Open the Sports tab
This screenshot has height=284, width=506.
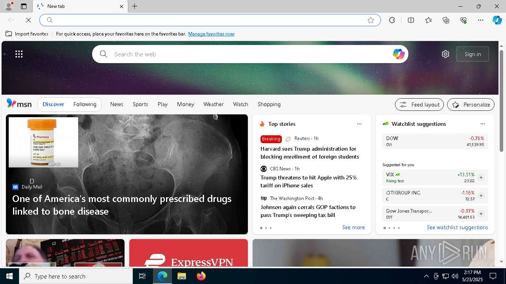click(x=140, y=104)
